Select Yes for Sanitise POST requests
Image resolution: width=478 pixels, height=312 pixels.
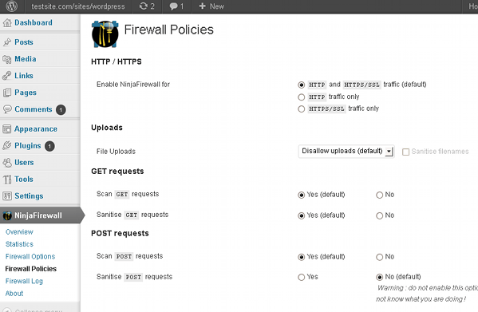point(301,277)
